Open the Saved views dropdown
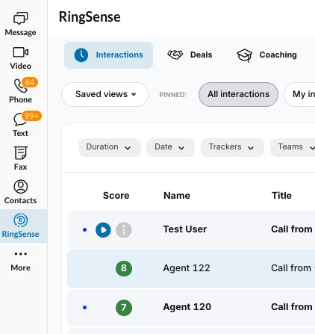 tap(105, 94)
